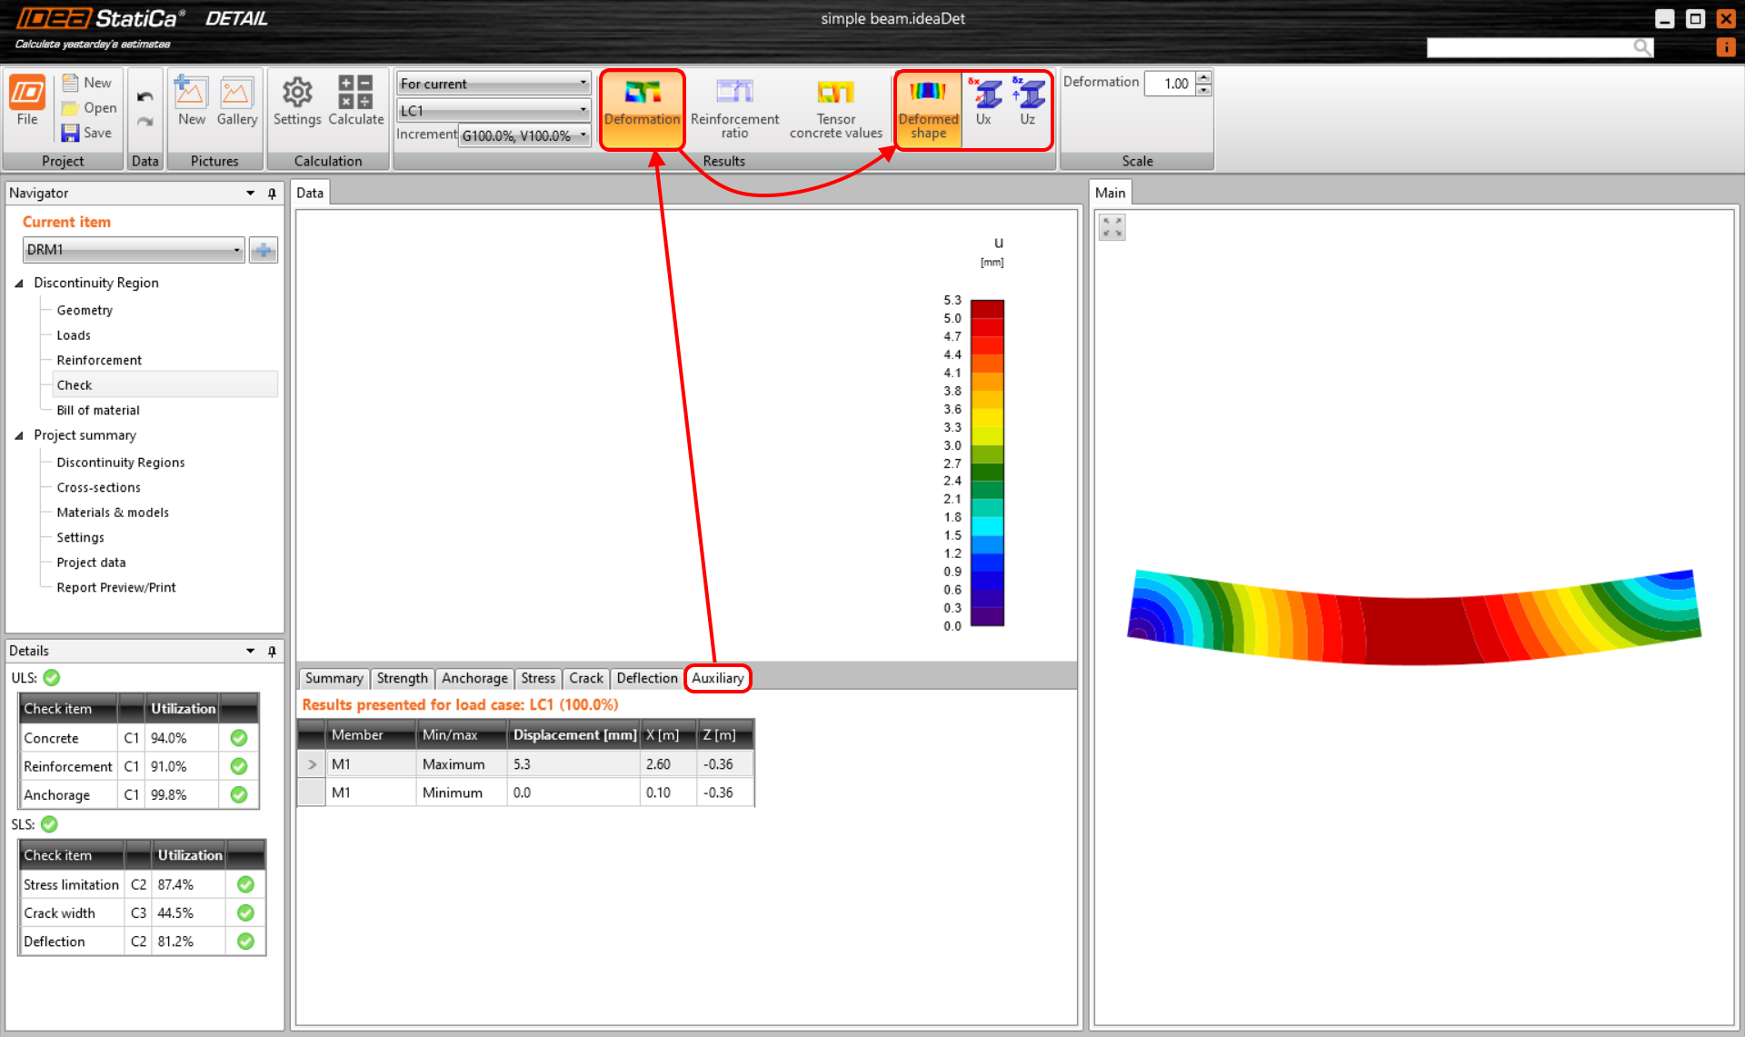Open the pictures Gallery
Image resolution: width=1745 pixels, height=1037 pixels.
tap(236, 102)
